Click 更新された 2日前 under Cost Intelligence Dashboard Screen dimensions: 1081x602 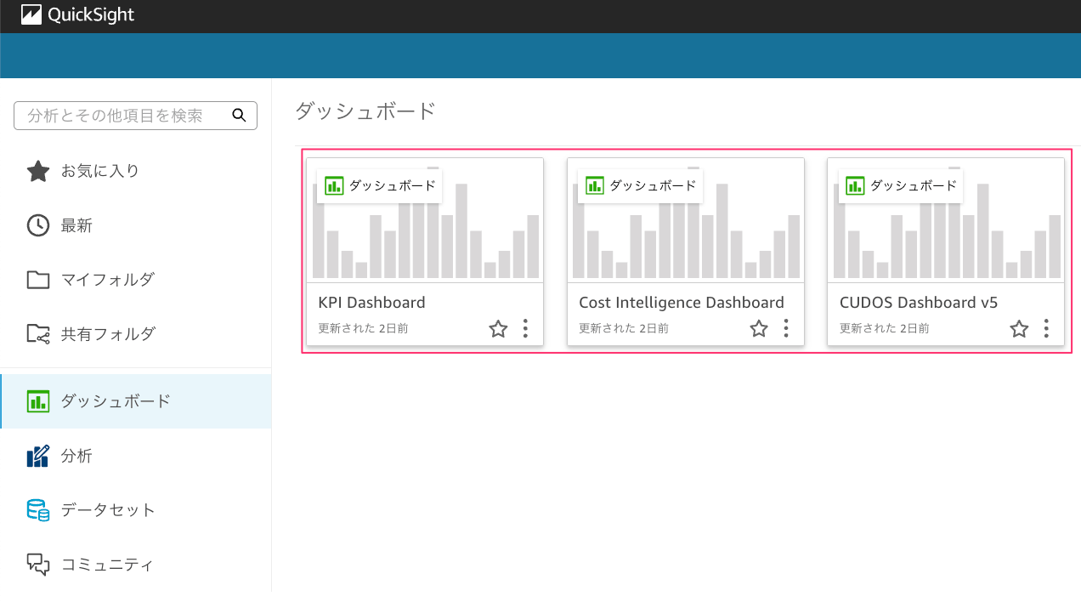click(x=624, y=328)
